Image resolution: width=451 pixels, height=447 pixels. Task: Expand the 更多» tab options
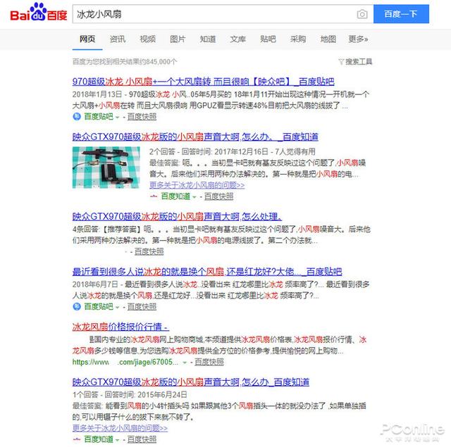pos(358,39)
